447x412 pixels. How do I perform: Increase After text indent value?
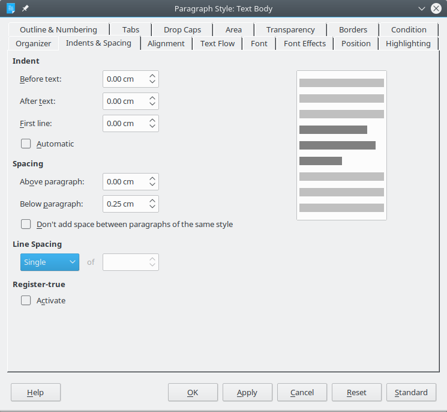click(x=152, y=98)
